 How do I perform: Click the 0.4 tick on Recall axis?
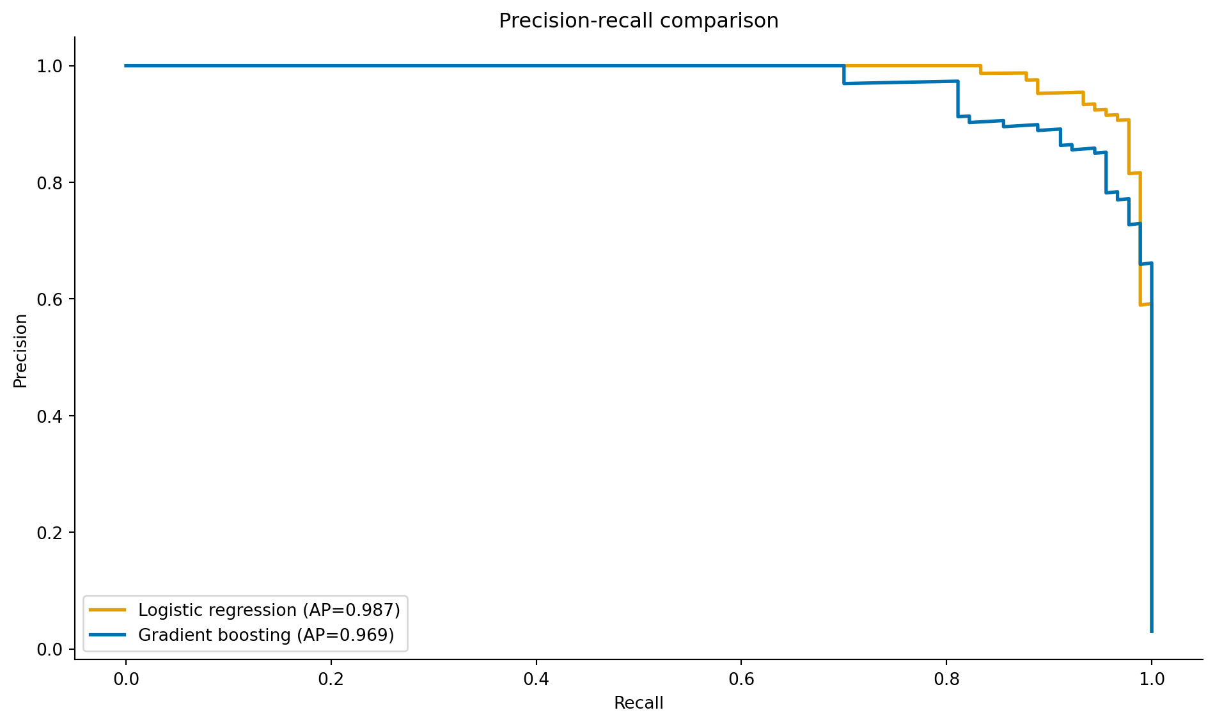point(536,679)
